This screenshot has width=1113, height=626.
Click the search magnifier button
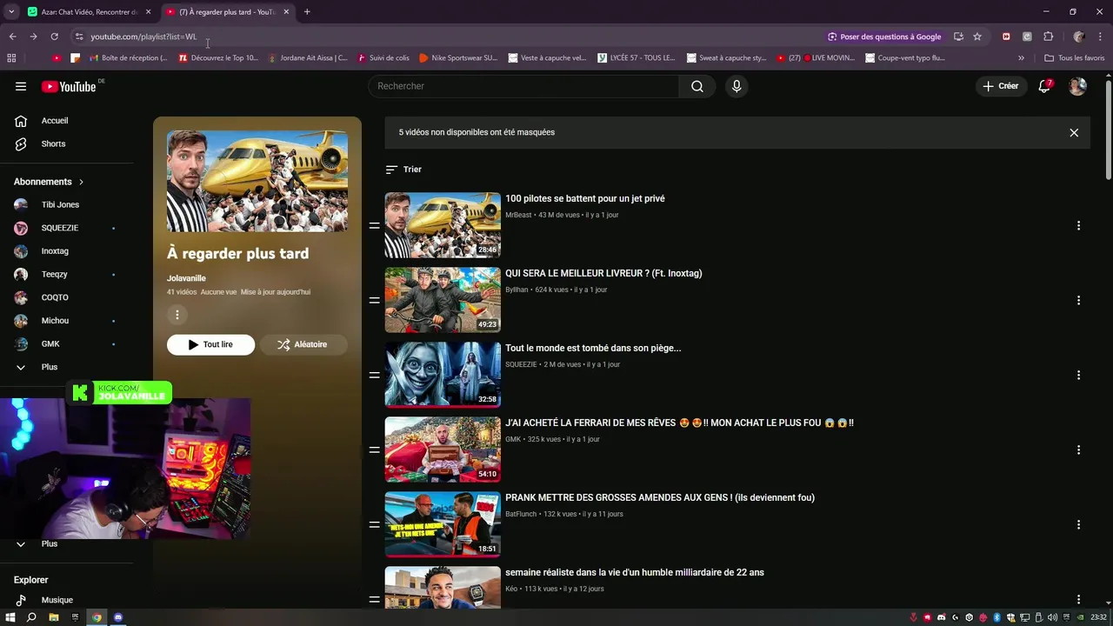pos(697,86)
